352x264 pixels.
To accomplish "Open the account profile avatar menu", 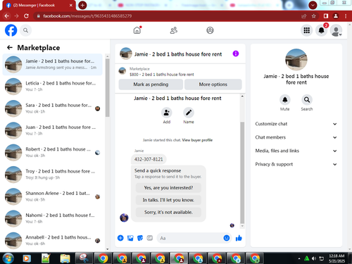I will point(336,30).
